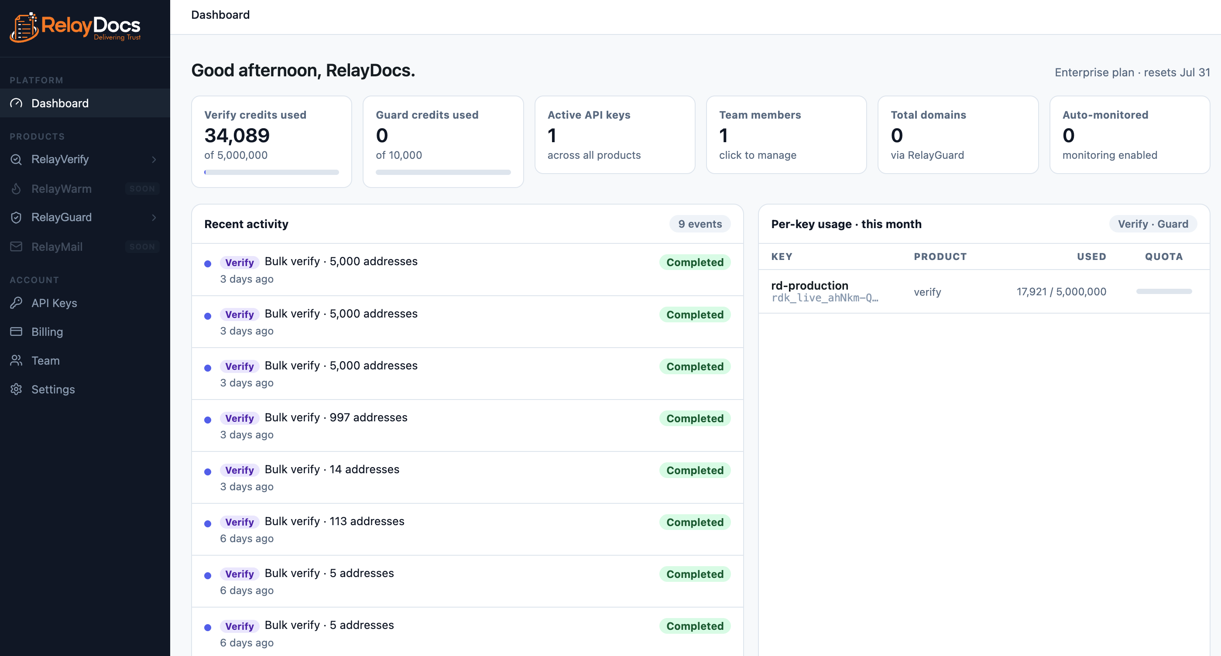
Task: Click Guard credits progress bar
Action: pos(443,172)
